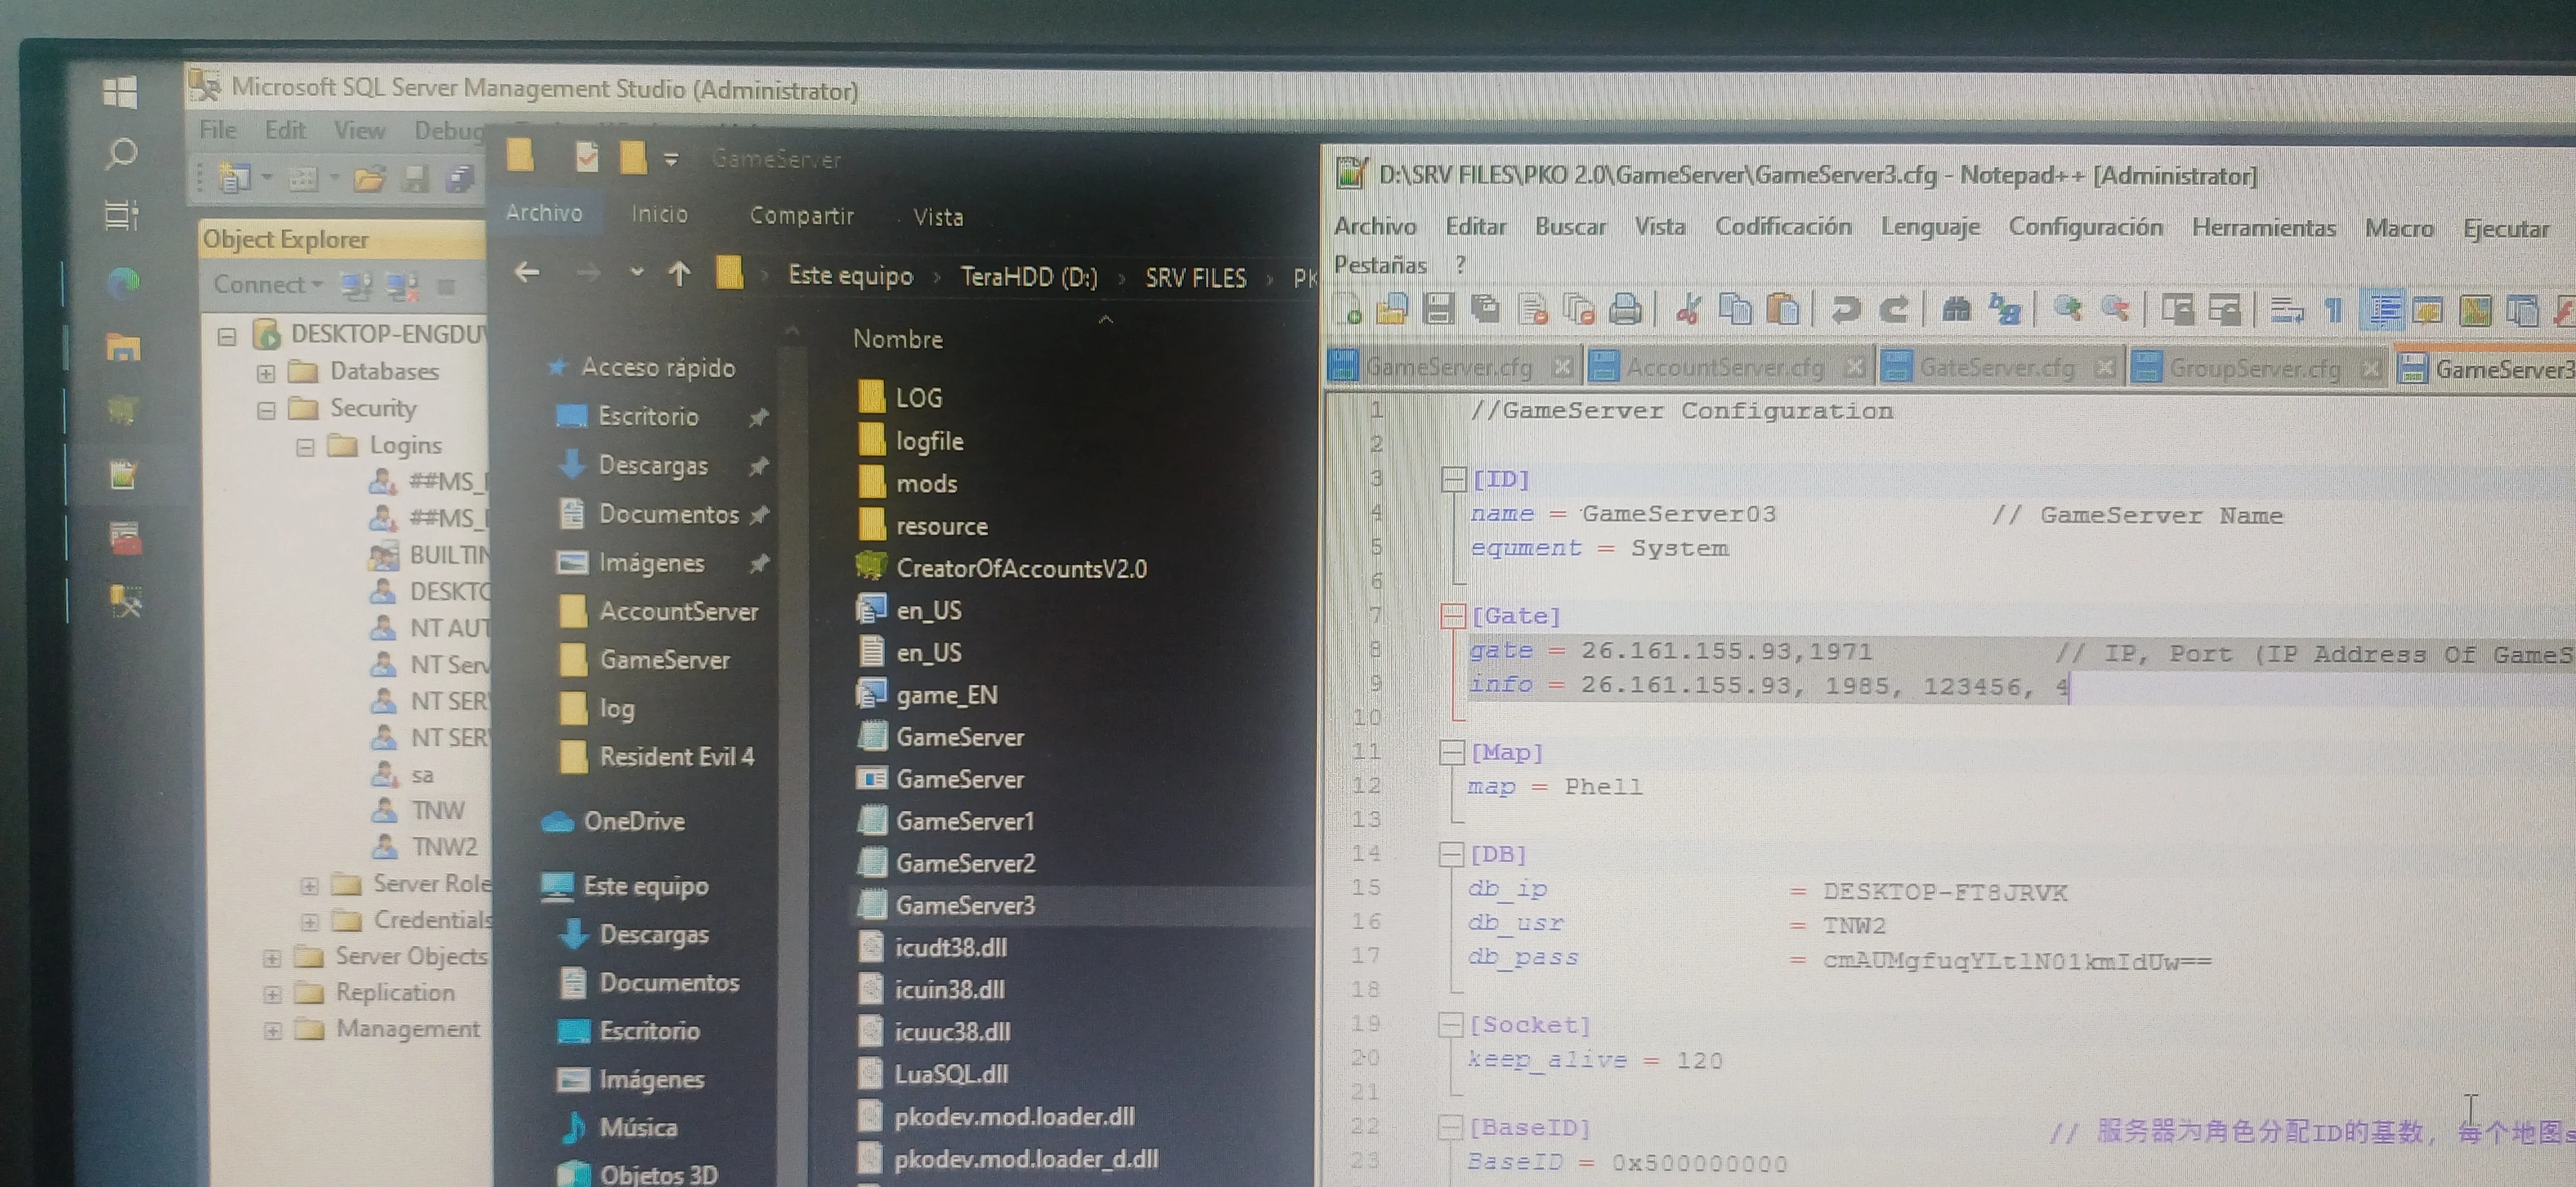Click the Save All toolbar icon

1485,310
